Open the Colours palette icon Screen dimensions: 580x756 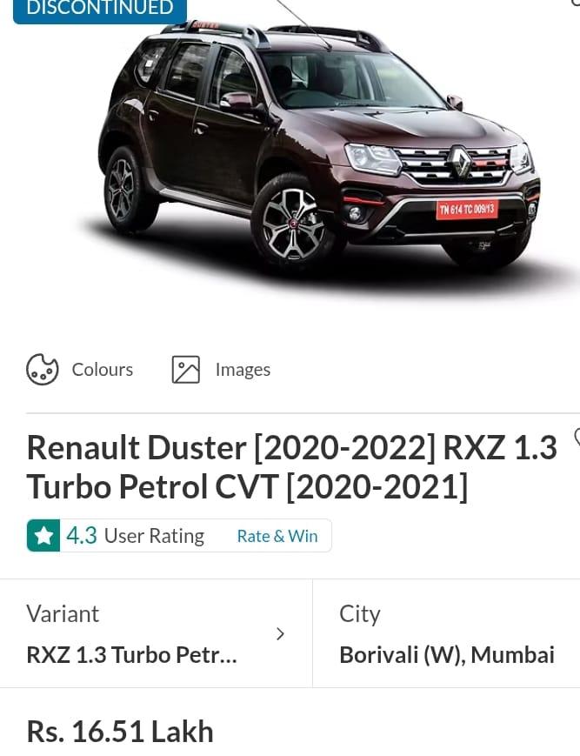(43, 370)
